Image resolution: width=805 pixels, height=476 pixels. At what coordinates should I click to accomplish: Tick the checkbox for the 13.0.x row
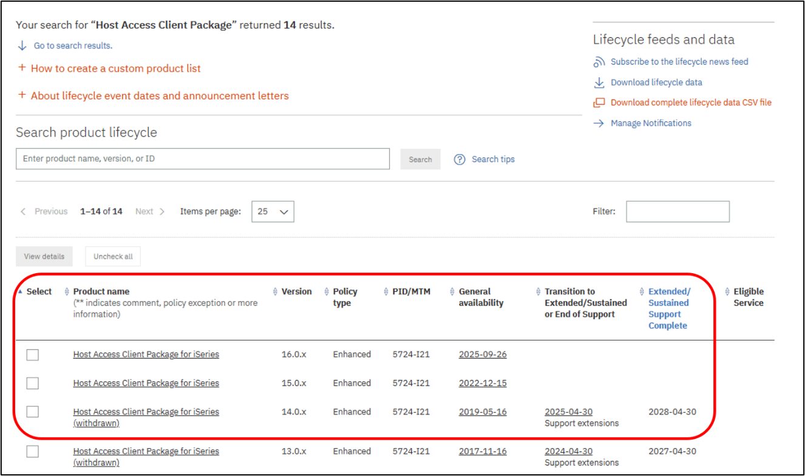tap(33, 451)
